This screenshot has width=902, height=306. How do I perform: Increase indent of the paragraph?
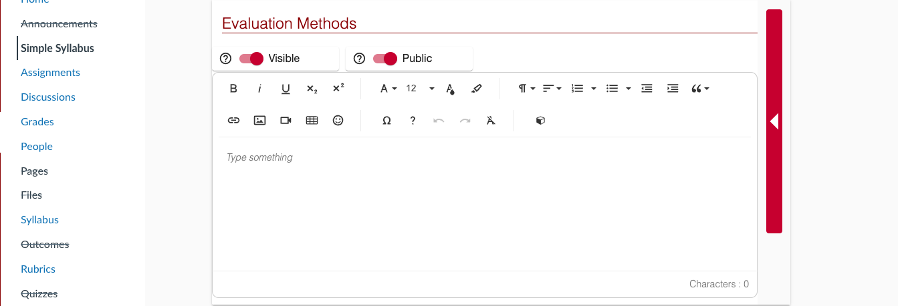coord(673,89)
